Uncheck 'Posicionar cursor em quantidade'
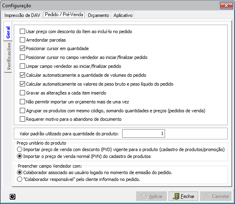 point(22,48)
